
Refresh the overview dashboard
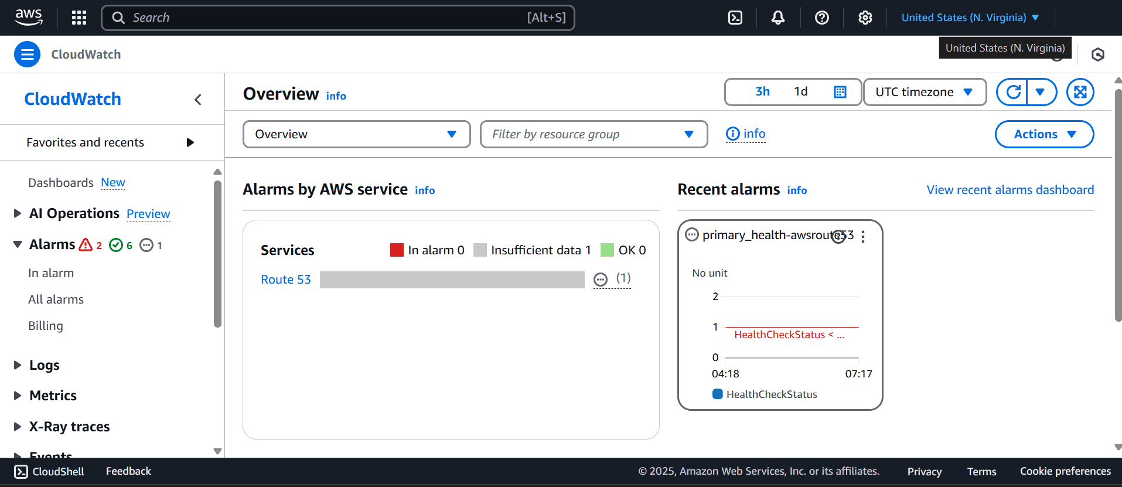[x=1013, y=92]
